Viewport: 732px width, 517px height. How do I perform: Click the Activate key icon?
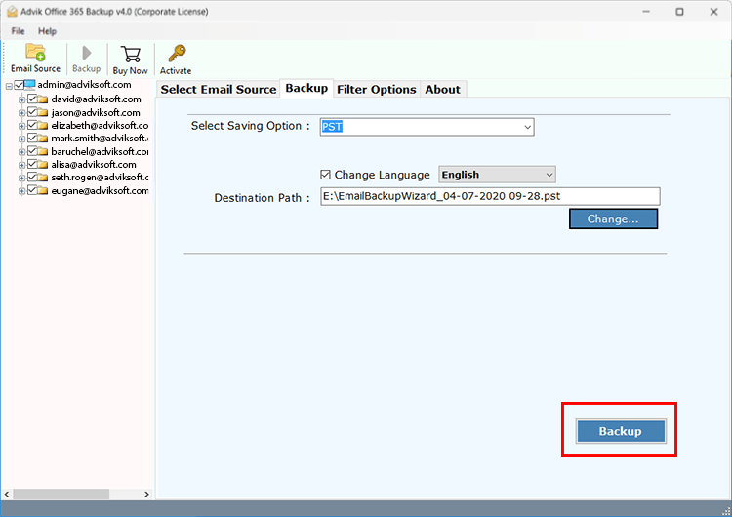point(177,54)
